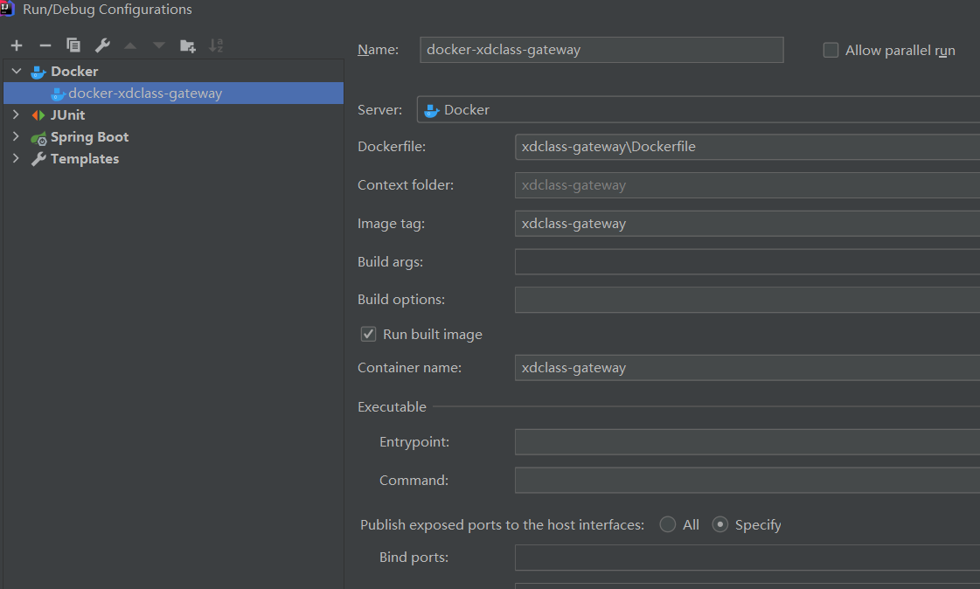
Task: Click the Name input field
Action: point(601,50)
